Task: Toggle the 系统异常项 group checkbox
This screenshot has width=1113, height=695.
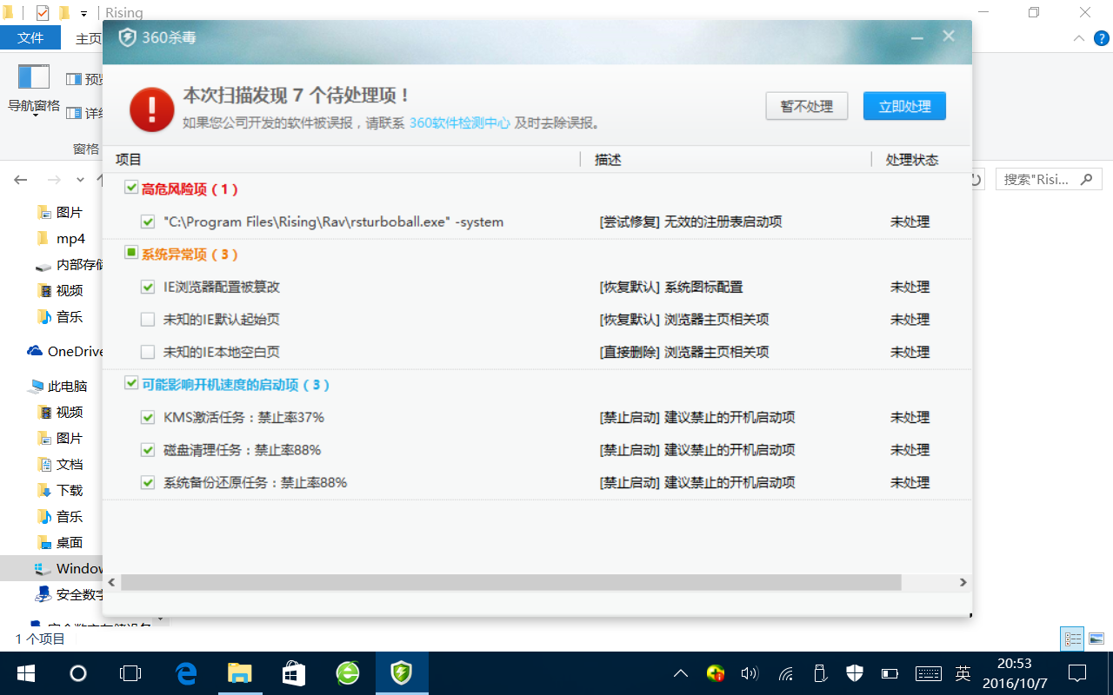Action: [131, 253]
